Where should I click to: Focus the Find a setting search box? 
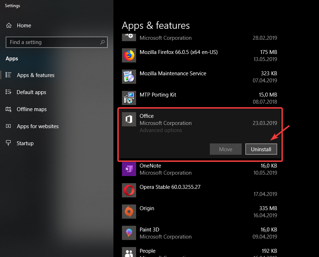pyautogui.click(x=57, y=42)
